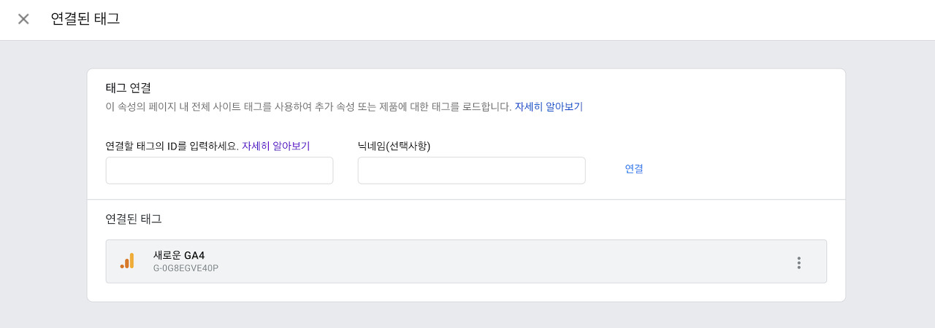Click the 연결된 태그 title in the header
The width and height of the screenshot is (935, 328).
point(85,19)
